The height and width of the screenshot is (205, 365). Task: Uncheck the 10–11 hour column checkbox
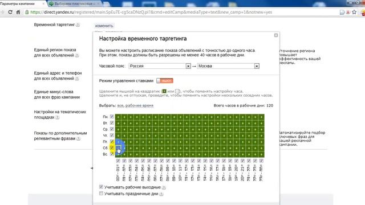point(180,161)
